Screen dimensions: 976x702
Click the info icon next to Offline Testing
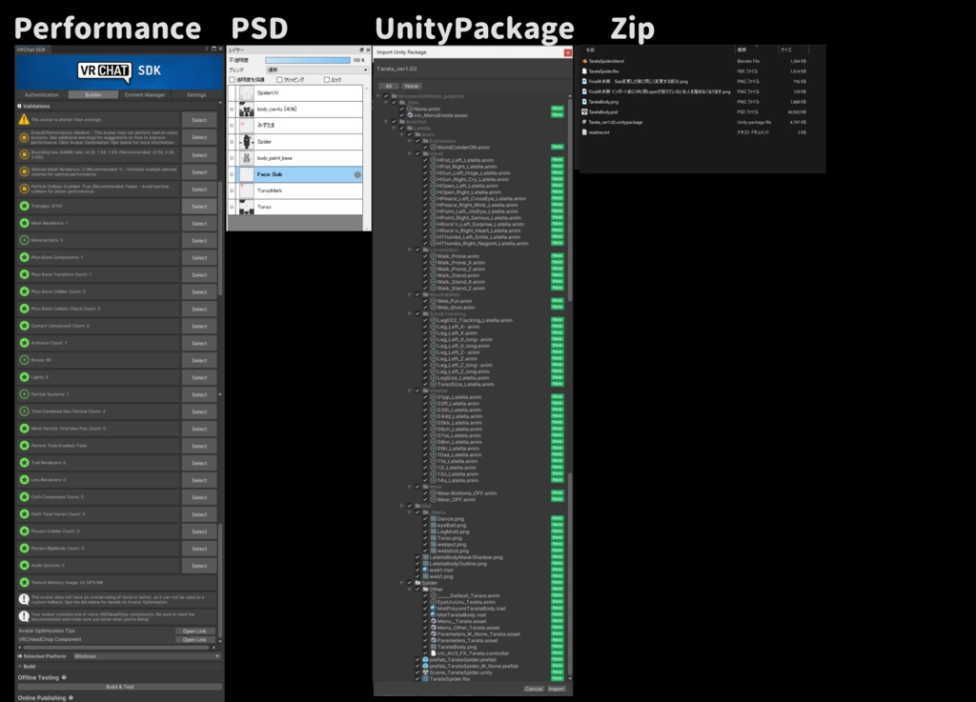pyautogui.click(x=64, y=677)
